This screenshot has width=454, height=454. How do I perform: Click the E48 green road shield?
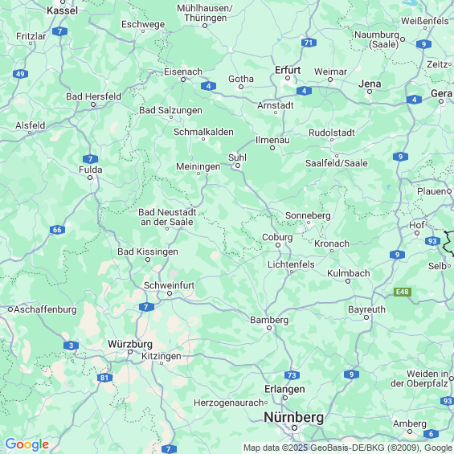[403, 292]
